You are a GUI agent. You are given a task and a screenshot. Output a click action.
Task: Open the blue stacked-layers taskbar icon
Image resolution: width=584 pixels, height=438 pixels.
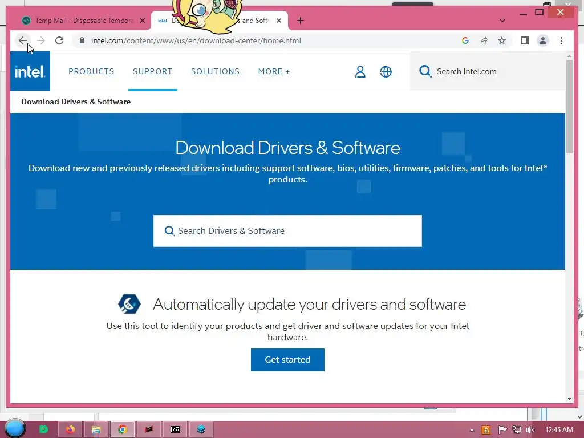(x=201, y=429)
